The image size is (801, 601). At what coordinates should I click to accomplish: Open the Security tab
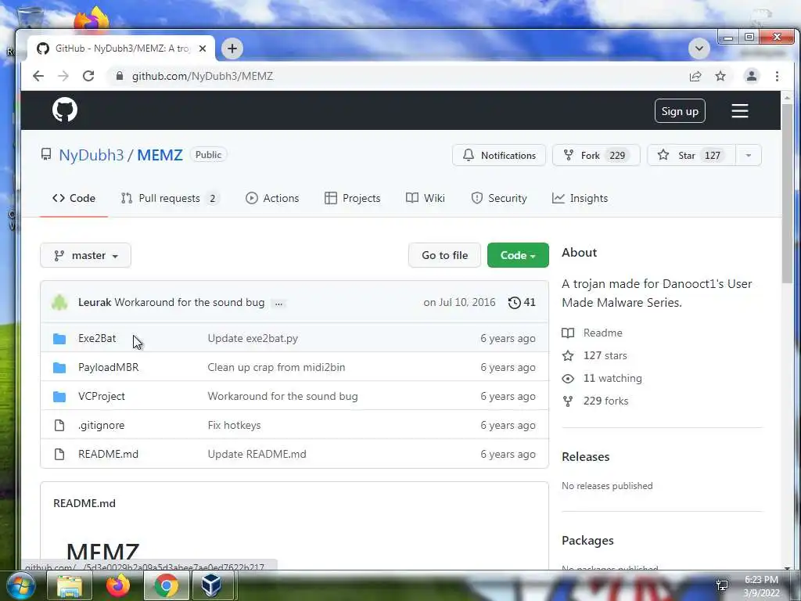click(x=498, y=198)
